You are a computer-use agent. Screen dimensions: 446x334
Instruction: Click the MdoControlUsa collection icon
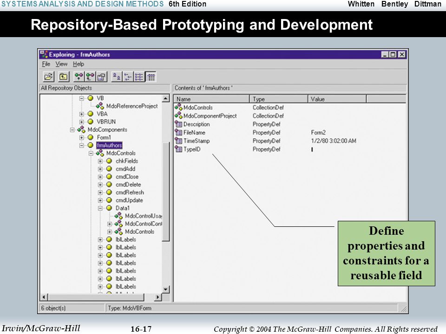tap(118, 216)
